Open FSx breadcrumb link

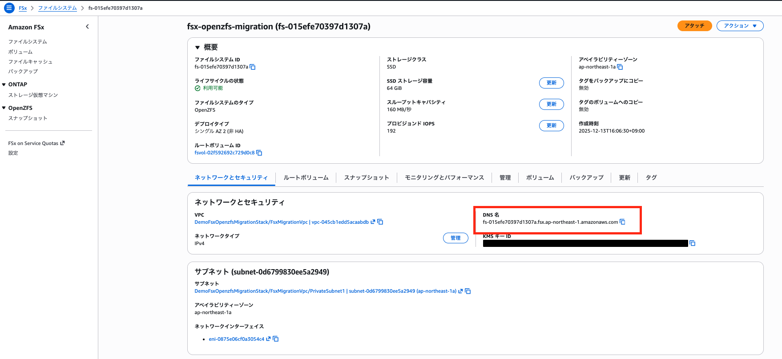tap(23, 8)
